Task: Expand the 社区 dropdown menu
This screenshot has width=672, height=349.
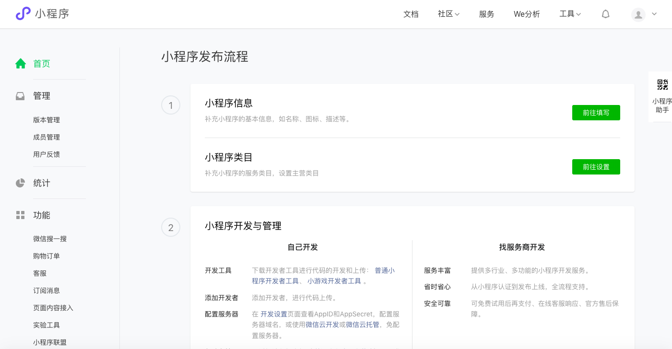Action: pos(448,14)
